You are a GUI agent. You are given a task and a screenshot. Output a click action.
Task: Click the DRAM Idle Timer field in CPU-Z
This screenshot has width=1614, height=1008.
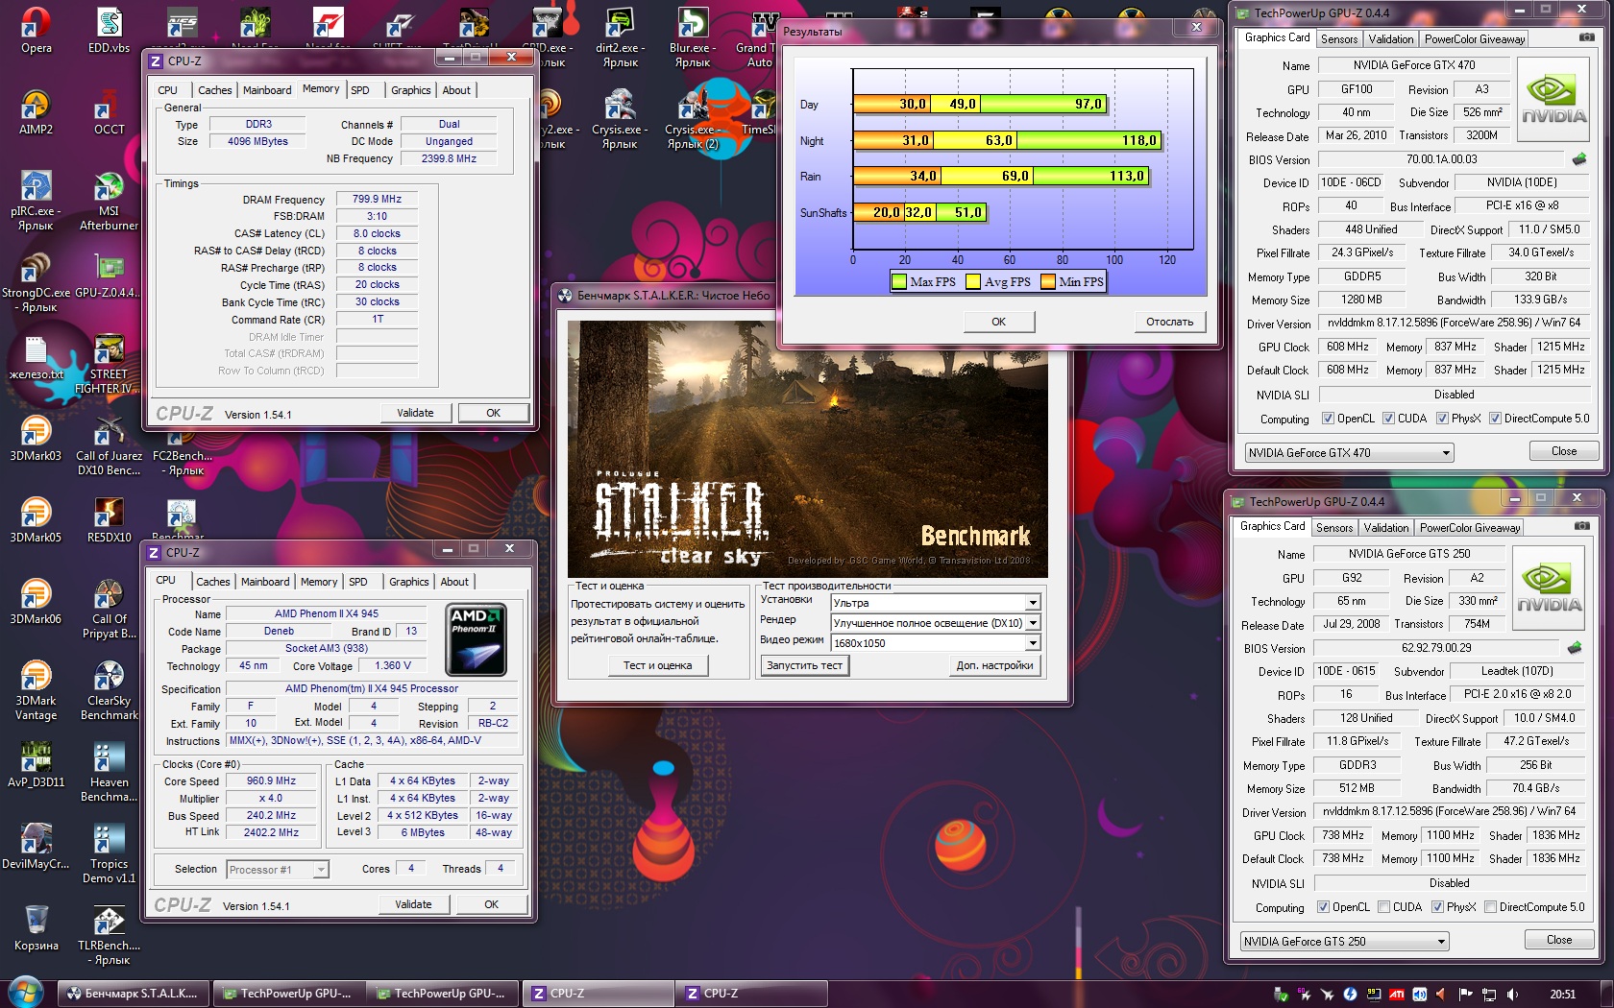coord(377,337)
